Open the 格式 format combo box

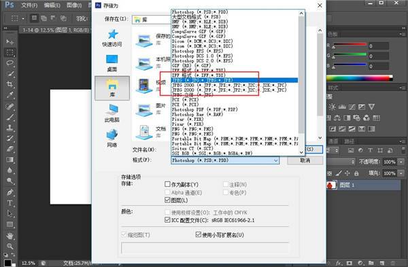coord(225,160)
